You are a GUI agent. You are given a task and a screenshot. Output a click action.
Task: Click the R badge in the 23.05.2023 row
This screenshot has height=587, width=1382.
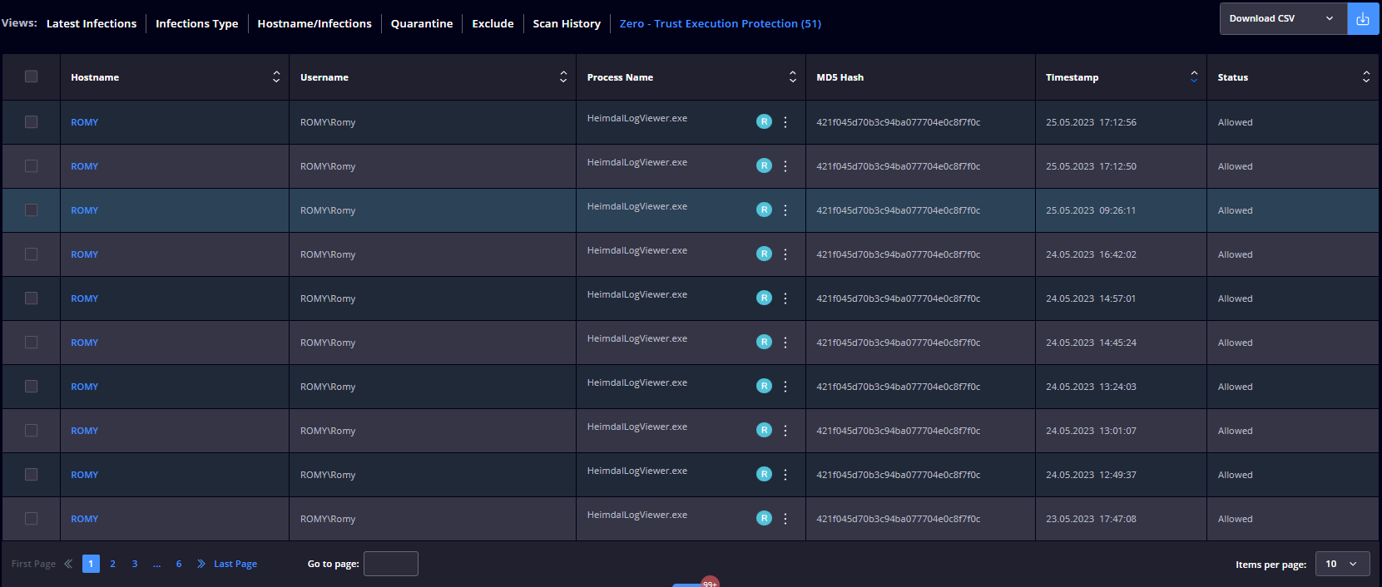point(764,518)
